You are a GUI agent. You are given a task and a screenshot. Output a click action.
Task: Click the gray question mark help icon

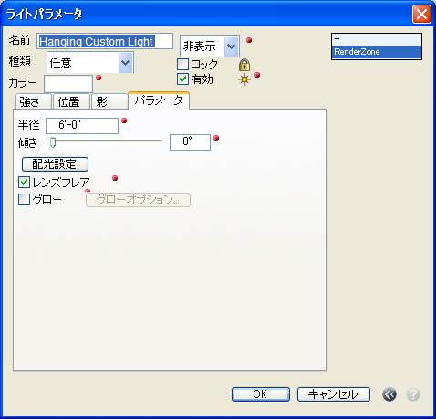[413, 394]
